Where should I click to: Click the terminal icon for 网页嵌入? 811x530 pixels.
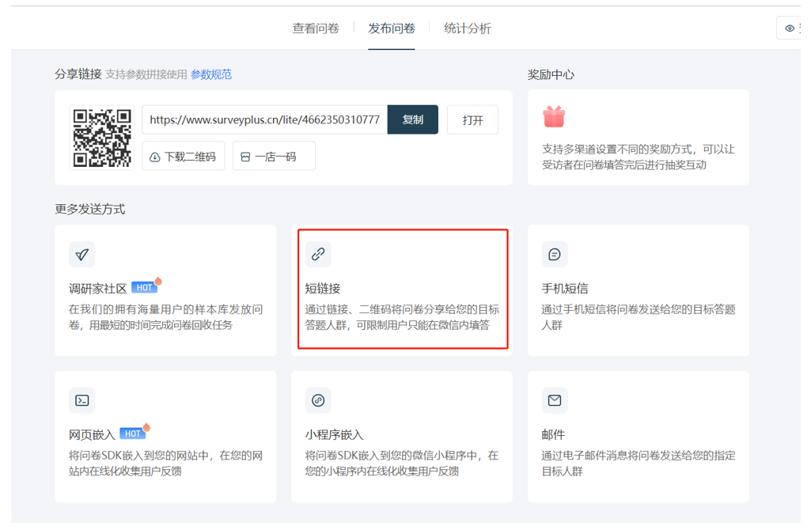82,400
